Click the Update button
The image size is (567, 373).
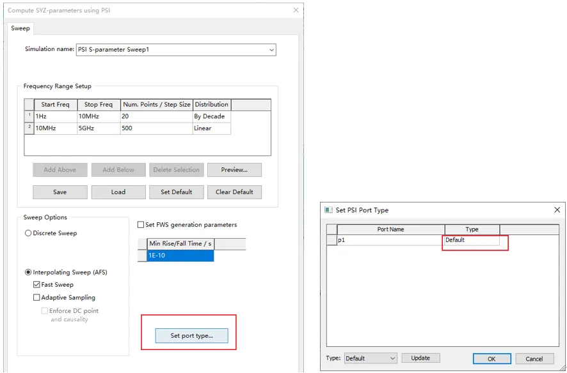[x=421, y=358]
